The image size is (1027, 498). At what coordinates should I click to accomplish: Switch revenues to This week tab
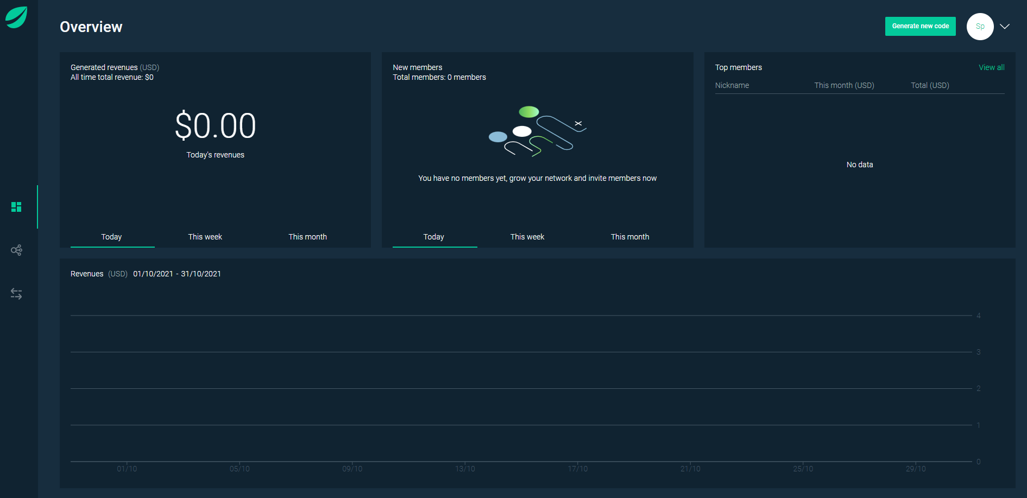click(205, 237)
